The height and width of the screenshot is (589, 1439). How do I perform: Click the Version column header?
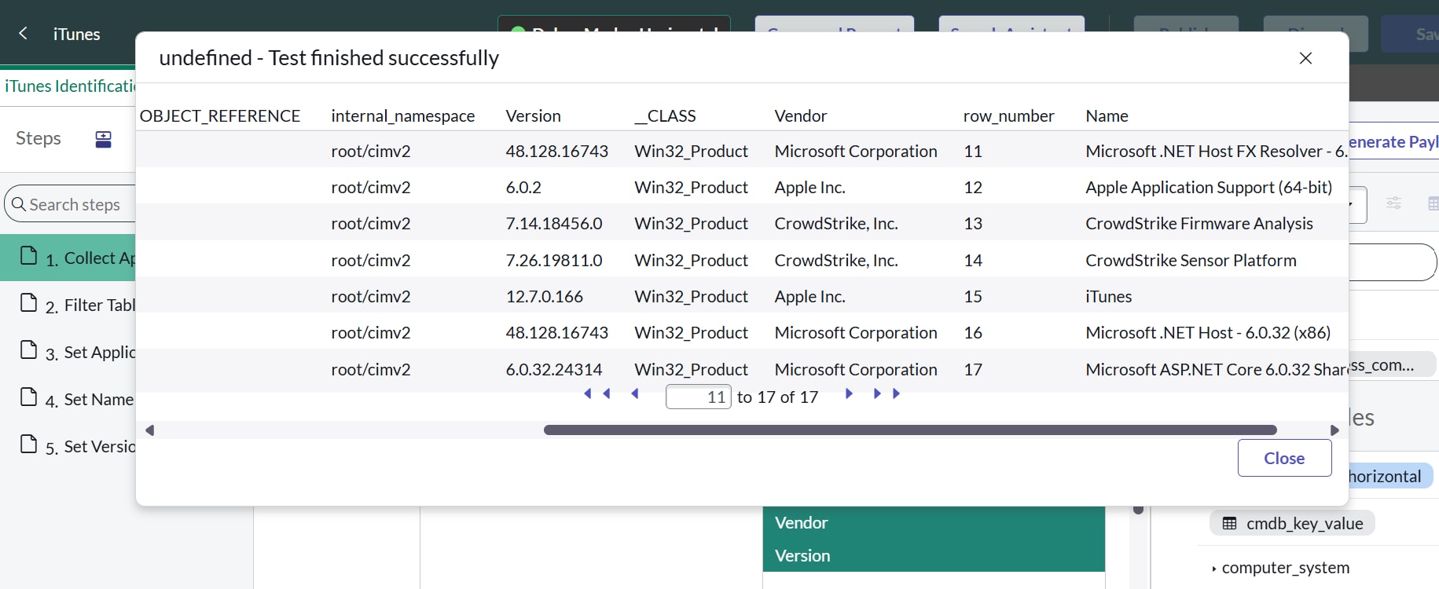pos(533,116)
